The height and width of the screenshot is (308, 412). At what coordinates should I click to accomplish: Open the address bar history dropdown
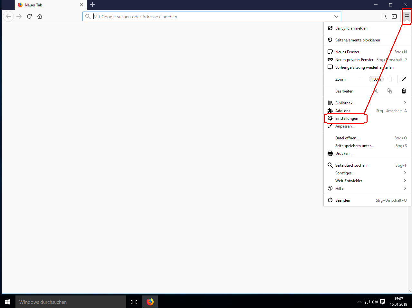(x=336, y=16)
